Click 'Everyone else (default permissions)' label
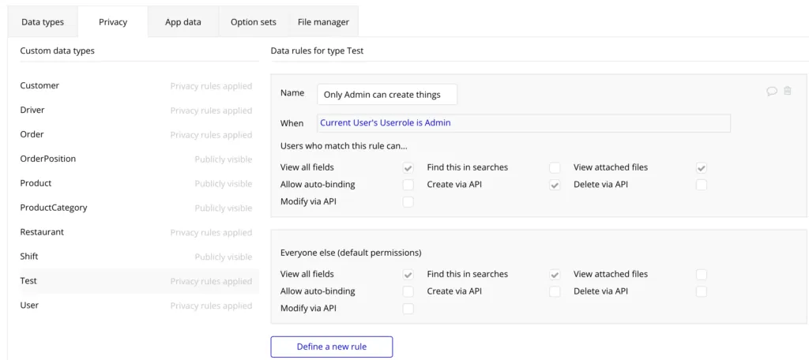 (x=351, y=253)
